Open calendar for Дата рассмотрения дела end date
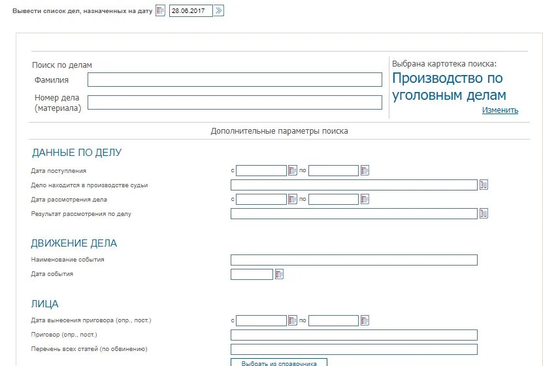Viewport: 543px width, 366px height. (x=365, y=199)
